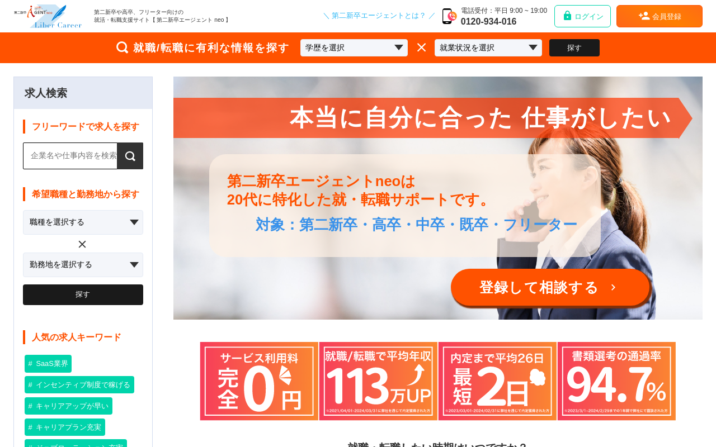This screenshot has height=447, width=716.
Task: Click the add-person icon on 会員登録
Action: [x=644, y=16]
